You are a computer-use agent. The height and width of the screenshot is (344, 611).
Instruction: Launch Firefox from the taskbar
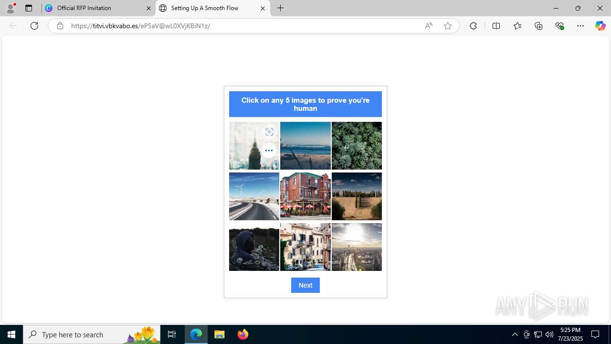[243, 334]
